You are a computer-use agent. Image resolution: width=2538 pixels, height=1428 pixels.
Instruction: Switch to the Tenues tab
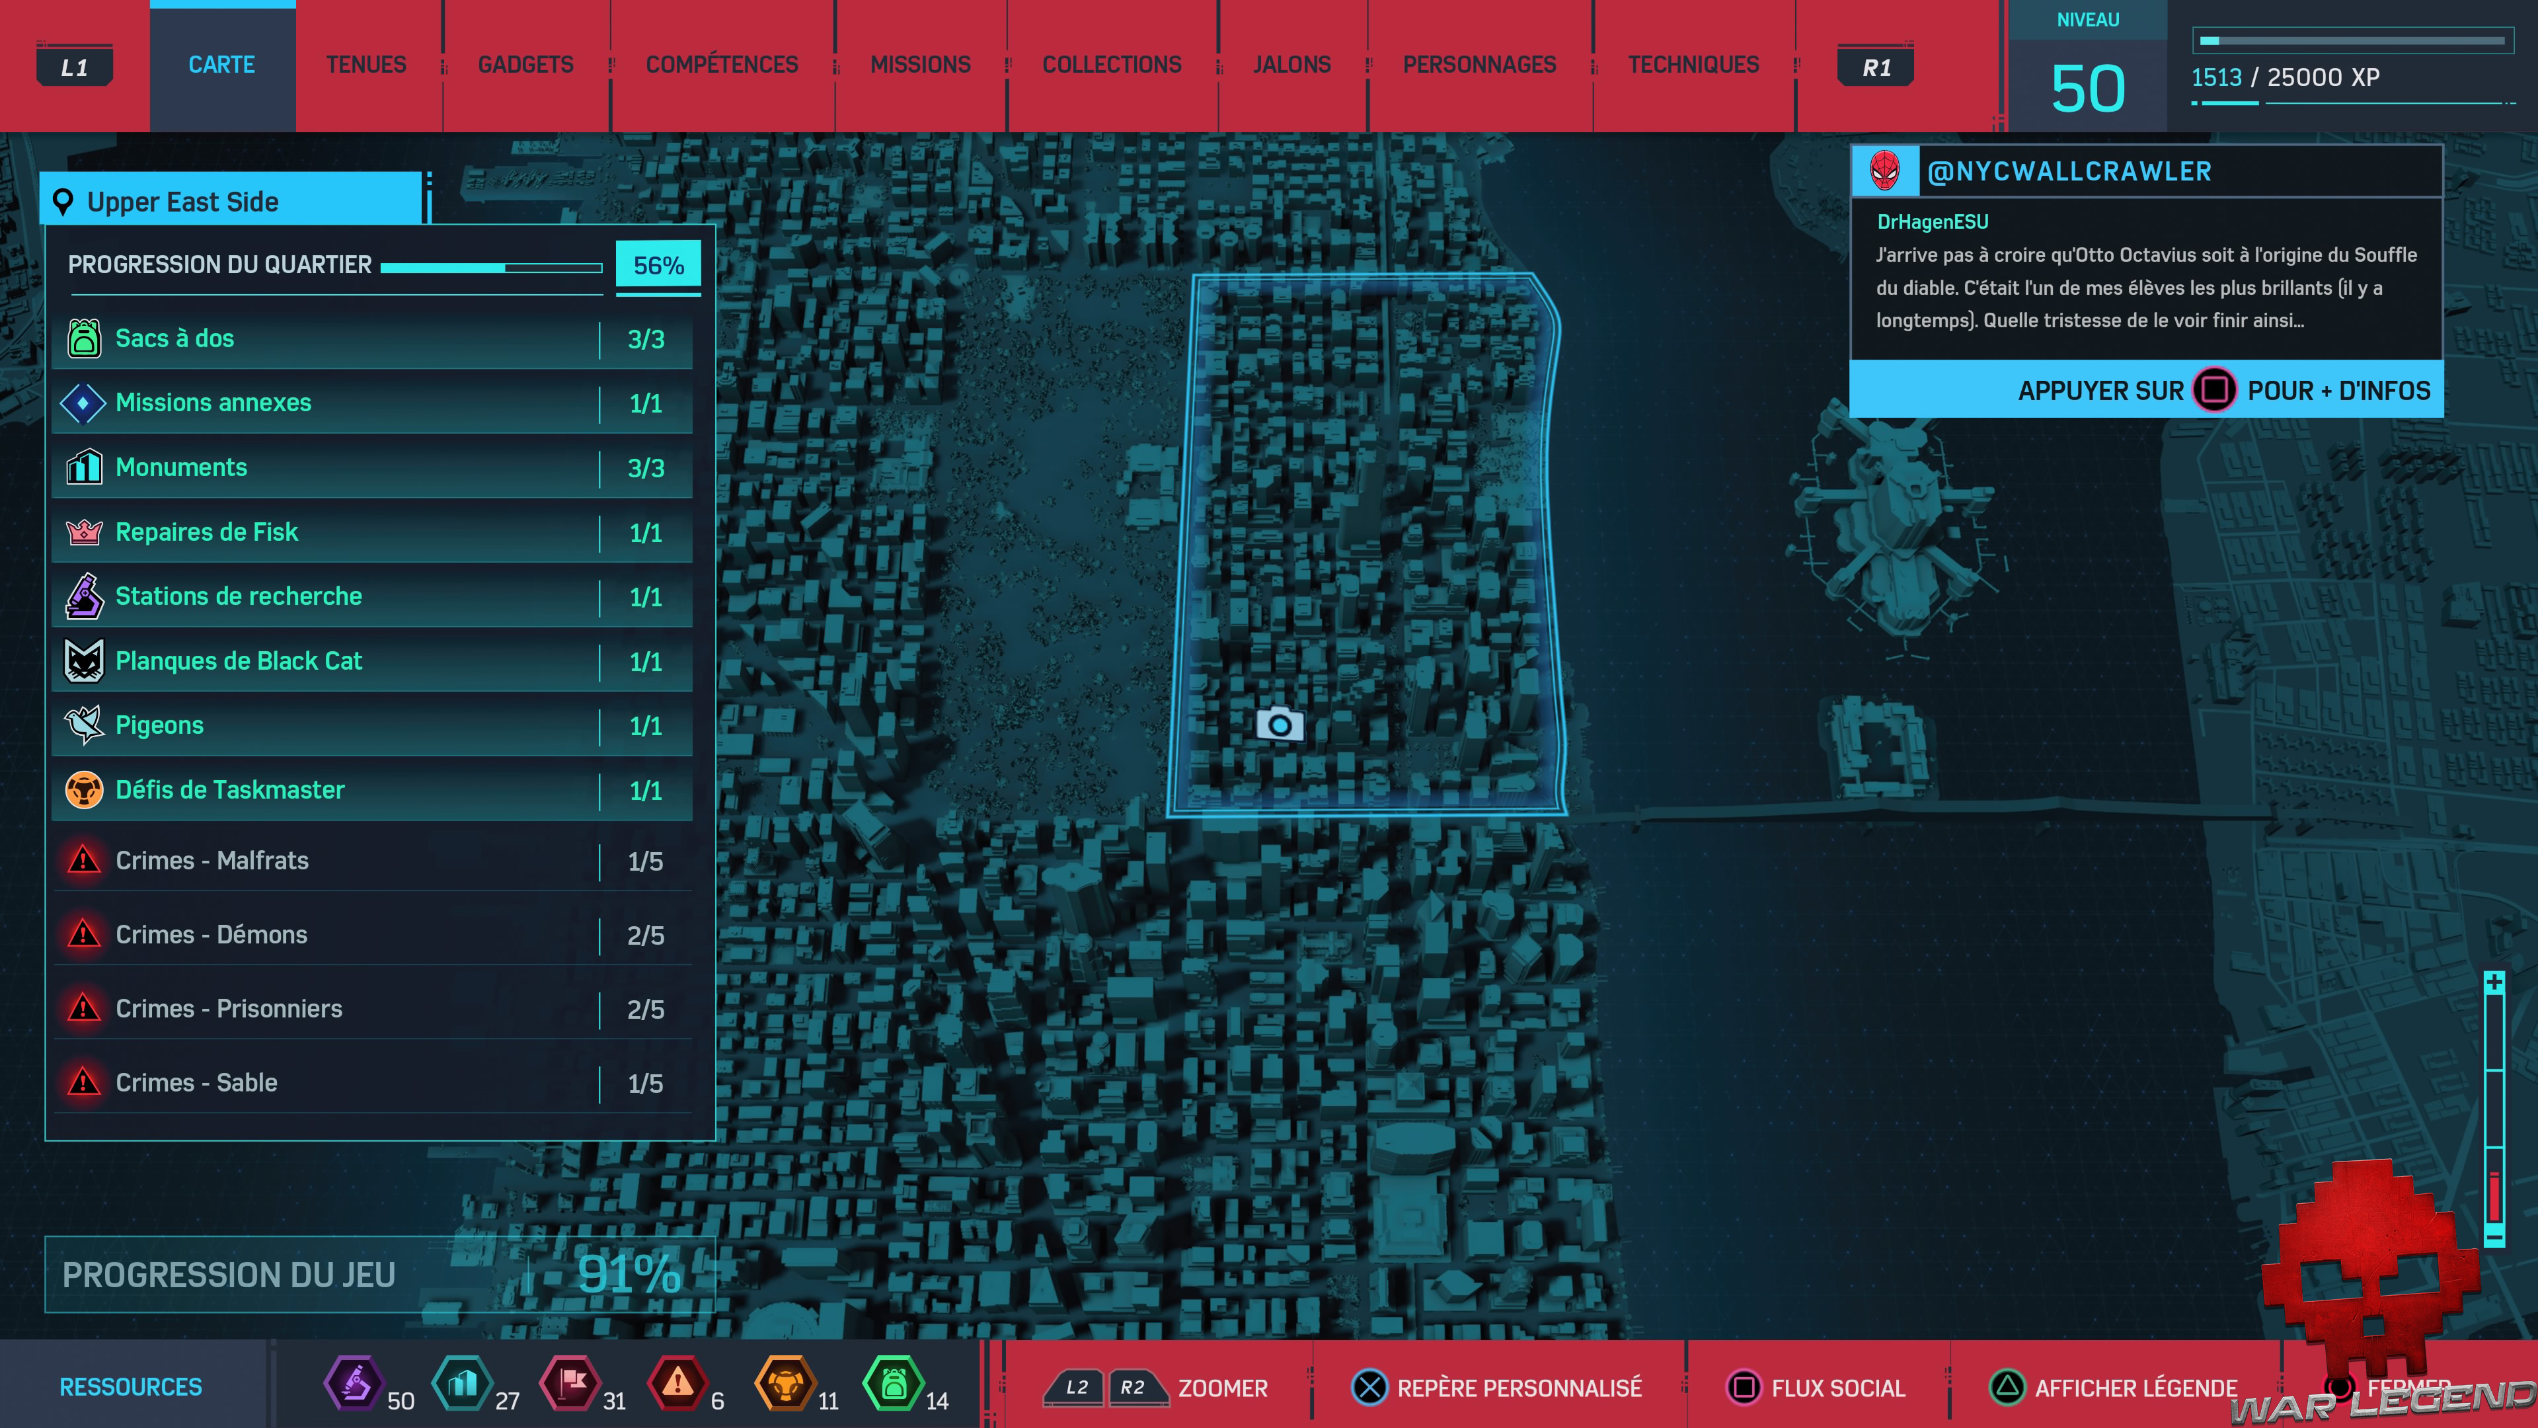[365, 65]
